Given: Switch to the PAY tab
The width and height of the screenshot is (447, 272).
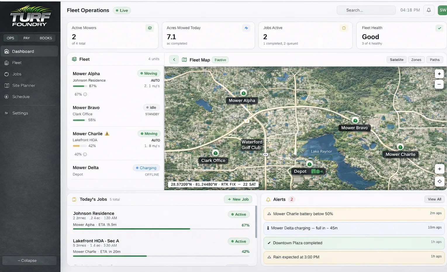Looking at the screenshot, I should click(x=27, y=38).
